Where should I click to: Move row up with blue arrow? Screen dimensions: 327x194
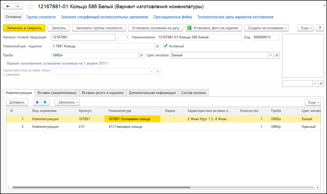[37, 102]
